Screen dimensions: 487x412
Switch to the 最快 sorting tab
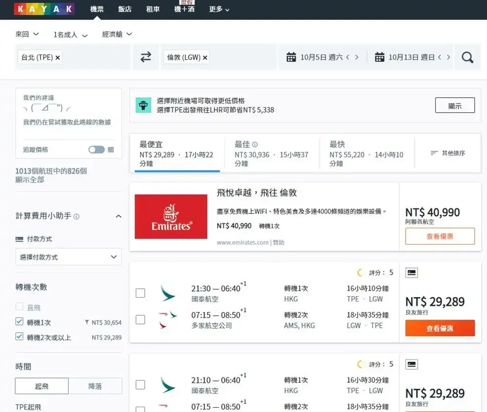[x=366, y=153]
